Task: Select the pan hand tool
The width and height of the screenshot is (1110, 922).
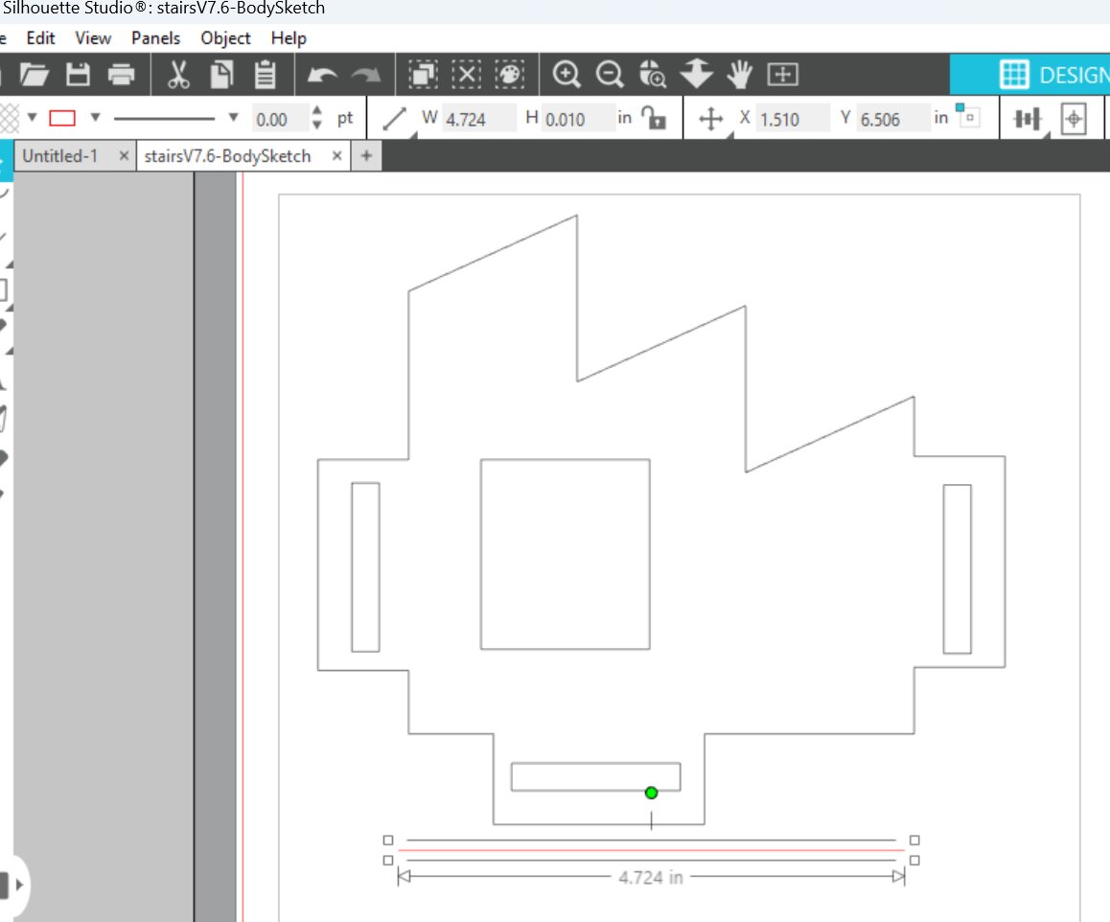Action: pyautogui.click(x=740, y=75)
